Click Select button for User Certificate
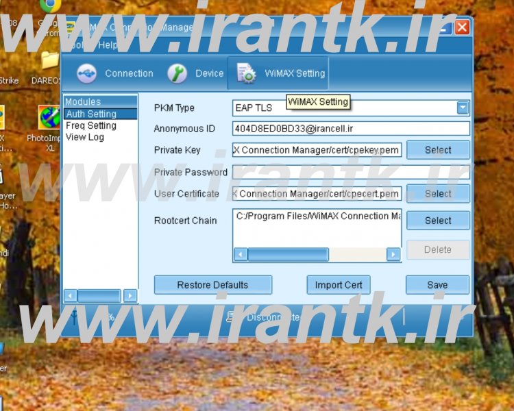514x411 pixels. [438, 194]
